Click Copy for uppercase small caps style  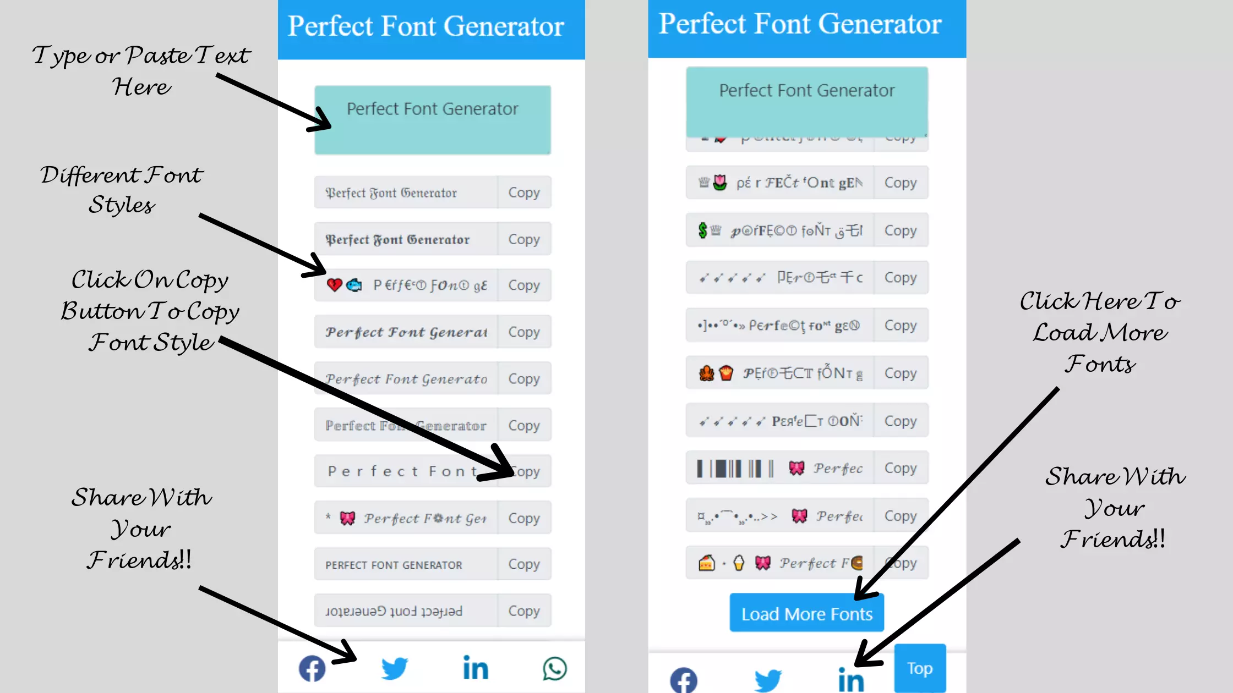(x=523, y=564)
